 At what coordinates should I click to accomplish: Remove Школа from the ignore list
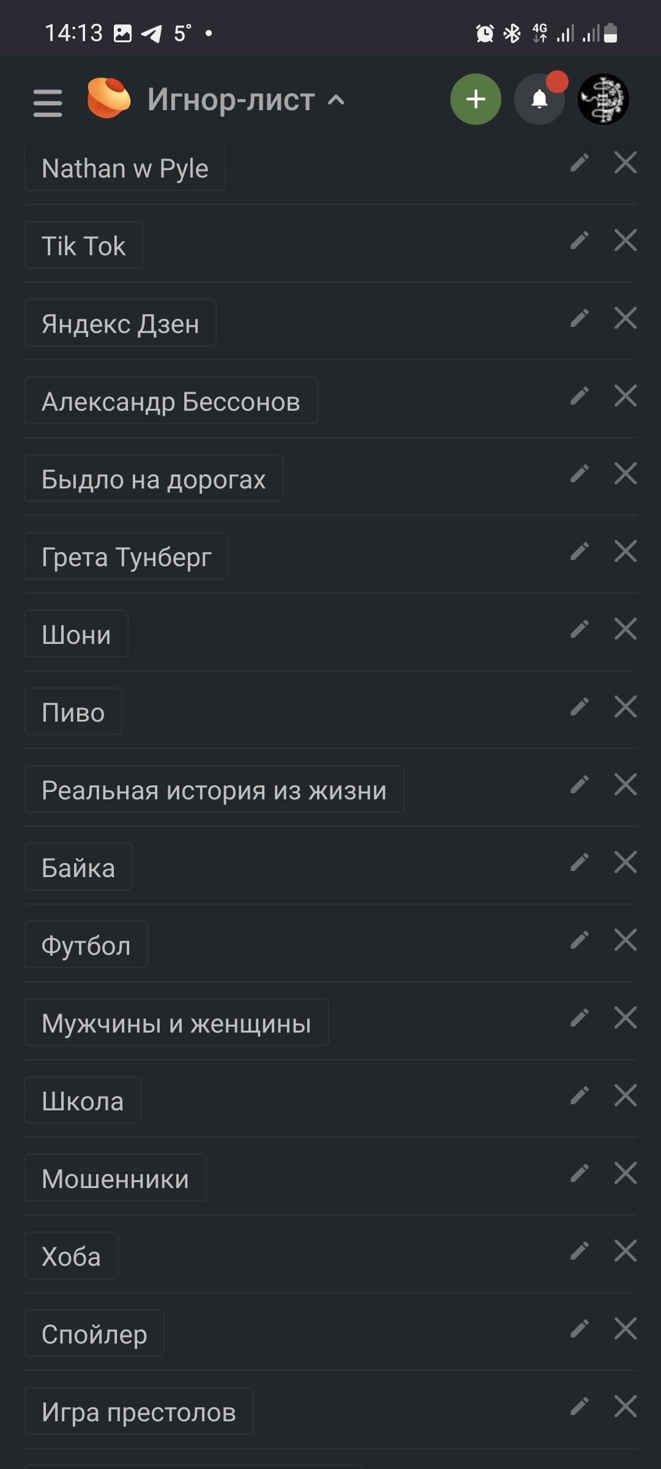625,1096
